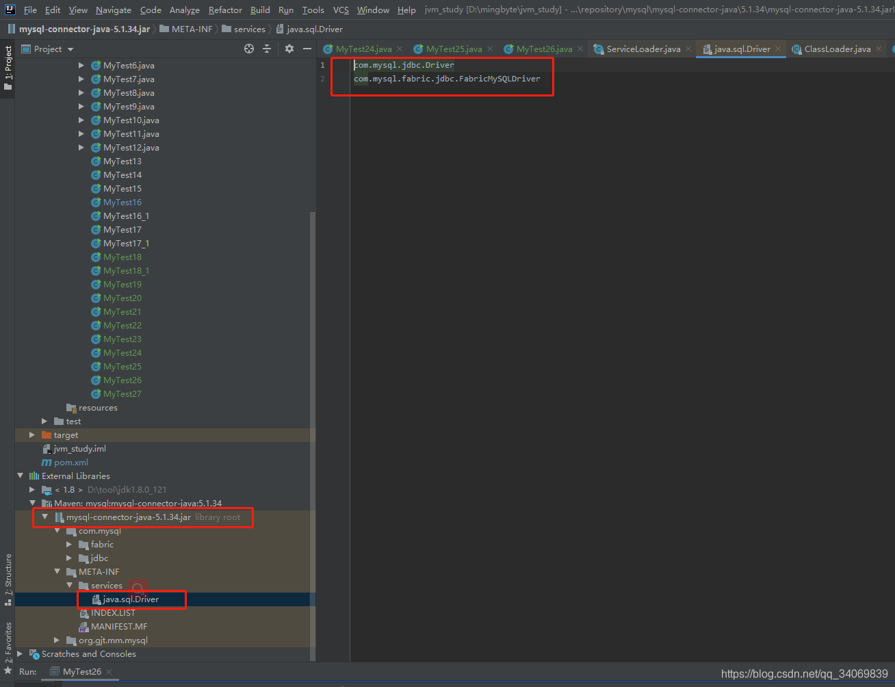
Task: Select Maven: mysql:mysql-connector-java:5.1.34 node
Action: (x=138, y=504)
